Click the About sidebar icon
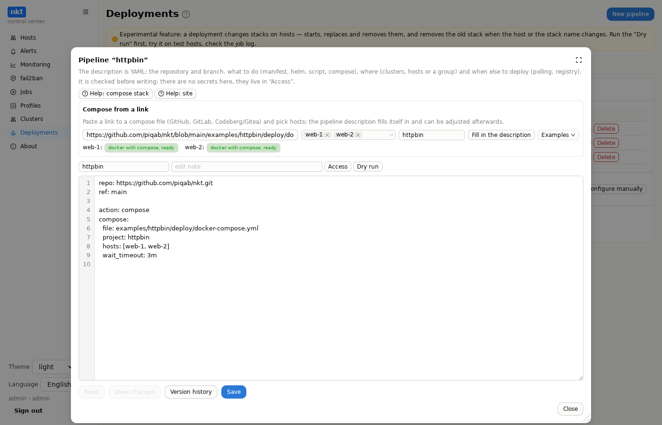Screen dimensions: 662x425 point(13,146)
